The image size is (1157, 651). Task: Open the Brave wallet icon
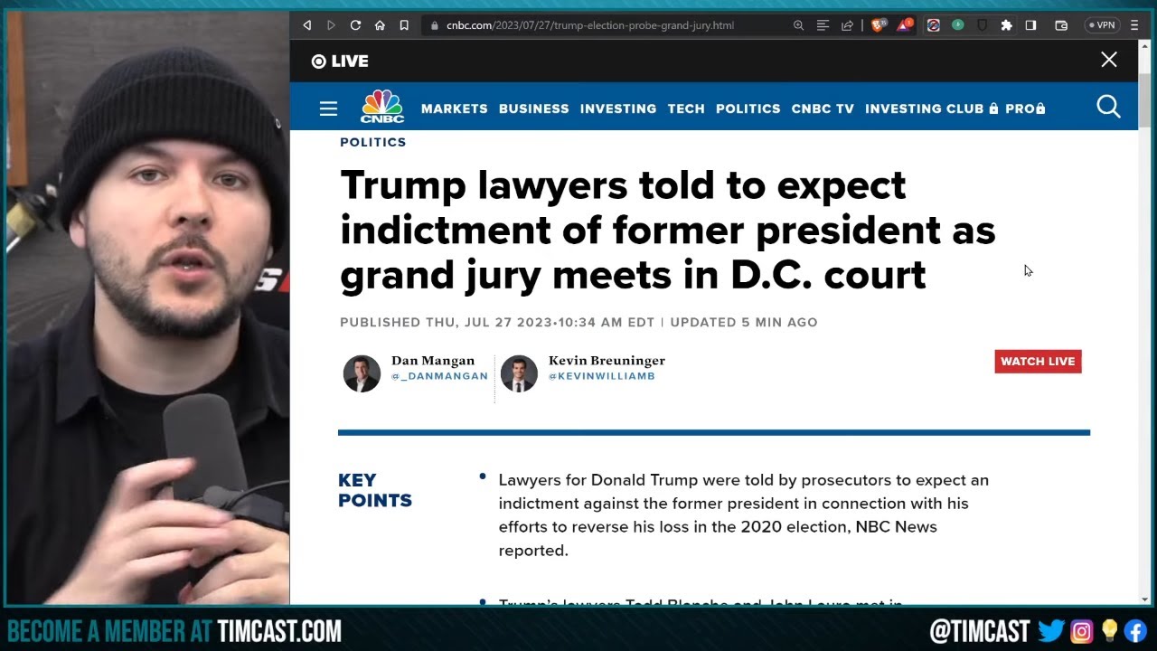click(1061, 25)
